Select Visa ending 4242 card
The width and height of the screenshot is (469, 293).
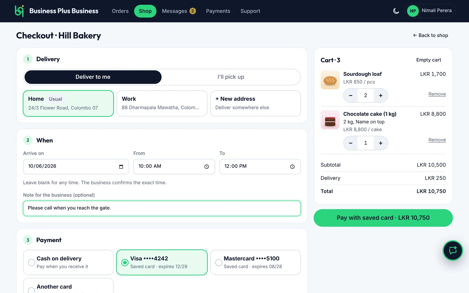[162, 262]
